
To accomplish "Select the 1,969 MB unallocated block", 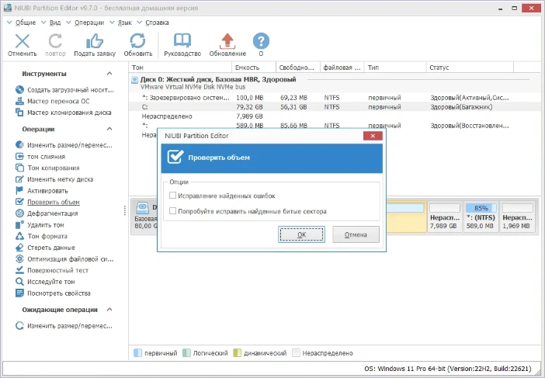I will tap(518, 217).
